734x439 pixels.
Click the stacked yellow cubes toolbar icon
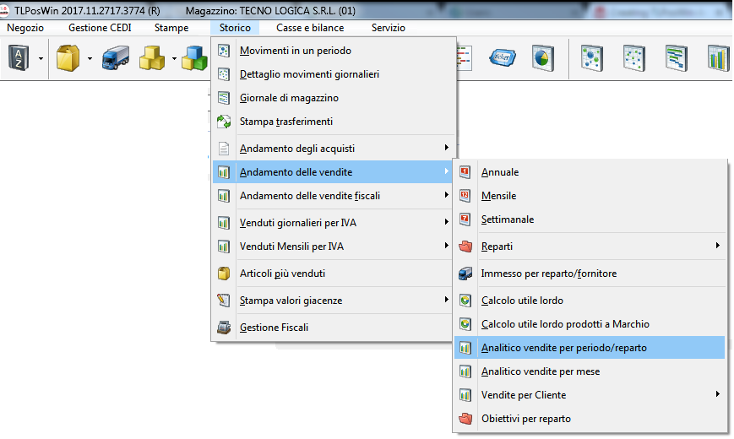coord(151,58)
